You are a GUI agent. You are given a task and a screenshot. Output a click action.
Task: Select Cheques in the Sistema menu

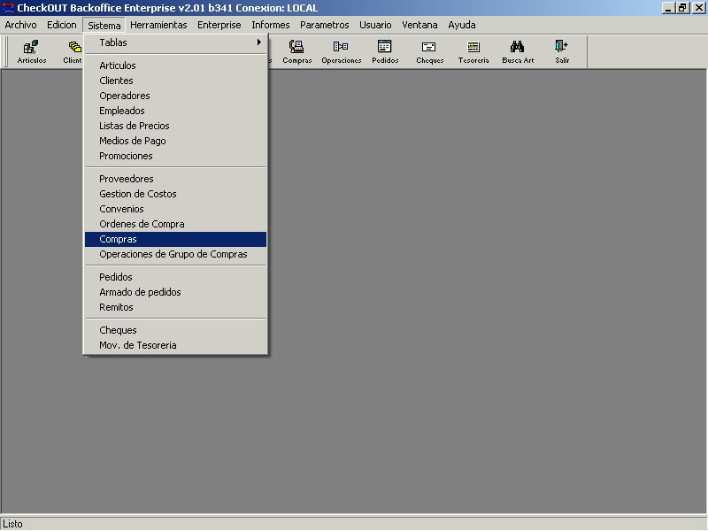click(x=175, y=330)
